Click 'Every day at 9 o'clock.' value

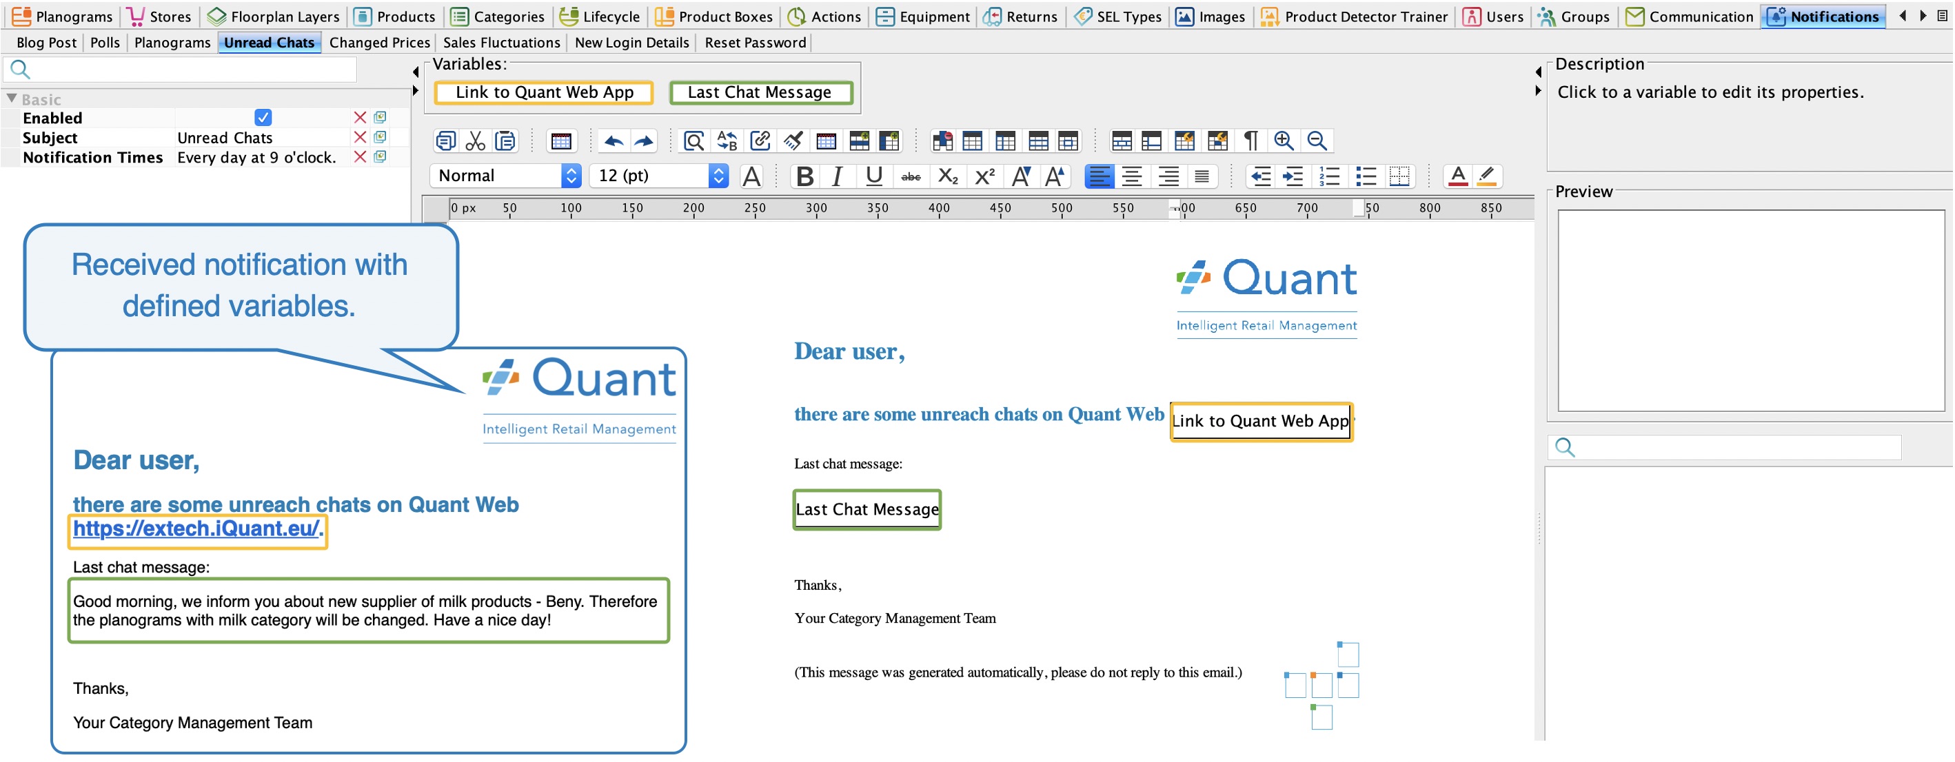(x=256, y=158)
